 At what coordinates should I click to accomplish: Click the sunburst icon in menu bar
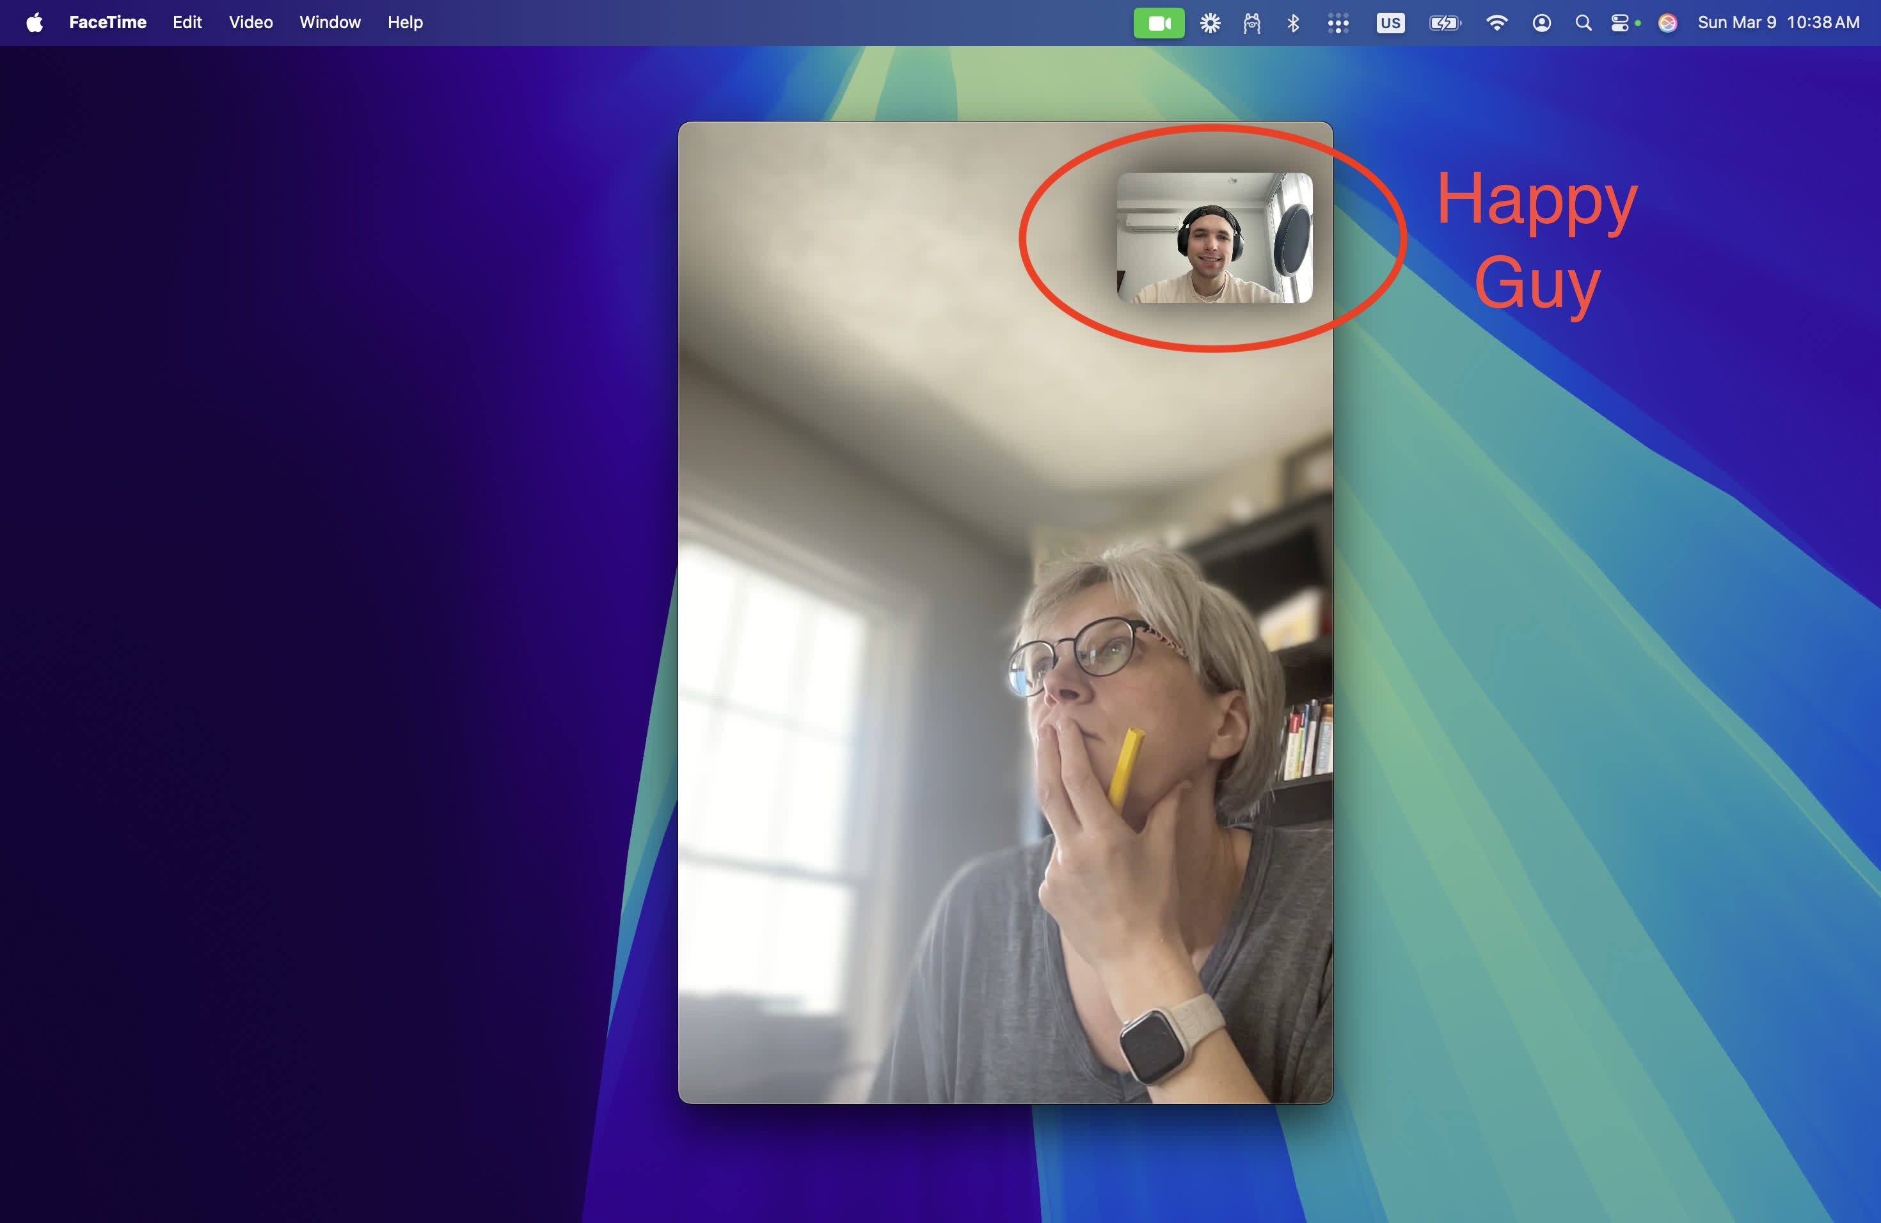point(1210,23)
